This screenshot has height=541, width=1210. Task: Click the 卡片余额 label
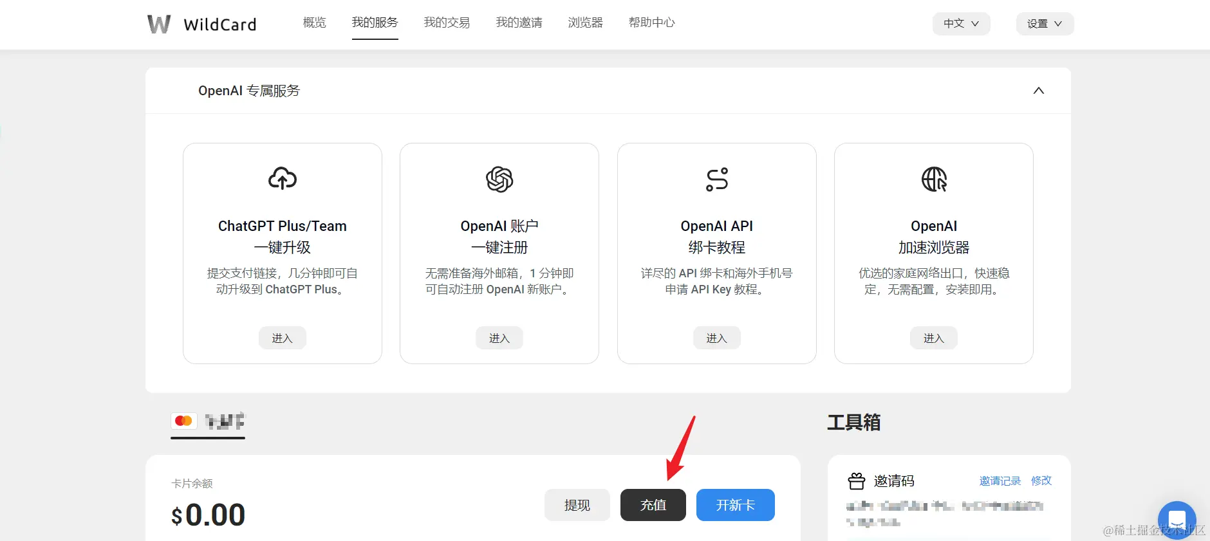click(x=192, y=483)
